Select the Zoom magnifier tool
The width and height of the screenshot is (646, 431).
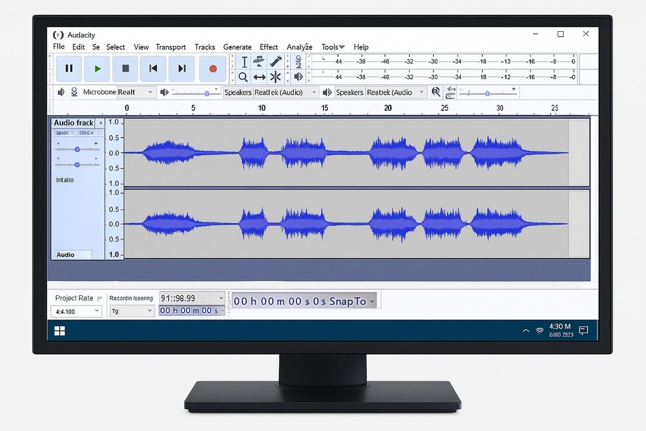244,77
